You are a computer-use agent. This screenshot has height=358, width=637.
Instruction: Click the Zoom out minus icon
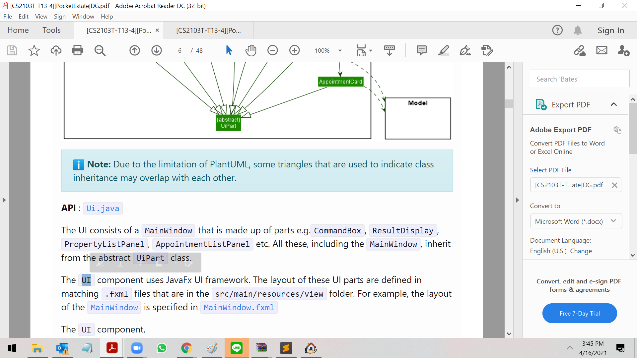pos(272,50)
